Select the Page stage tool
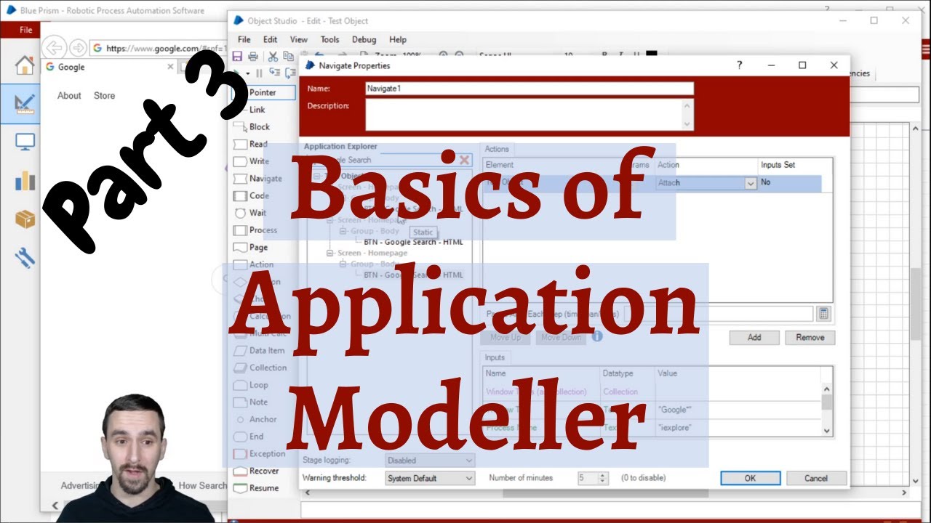931x523 pixels. coord(250,247)
